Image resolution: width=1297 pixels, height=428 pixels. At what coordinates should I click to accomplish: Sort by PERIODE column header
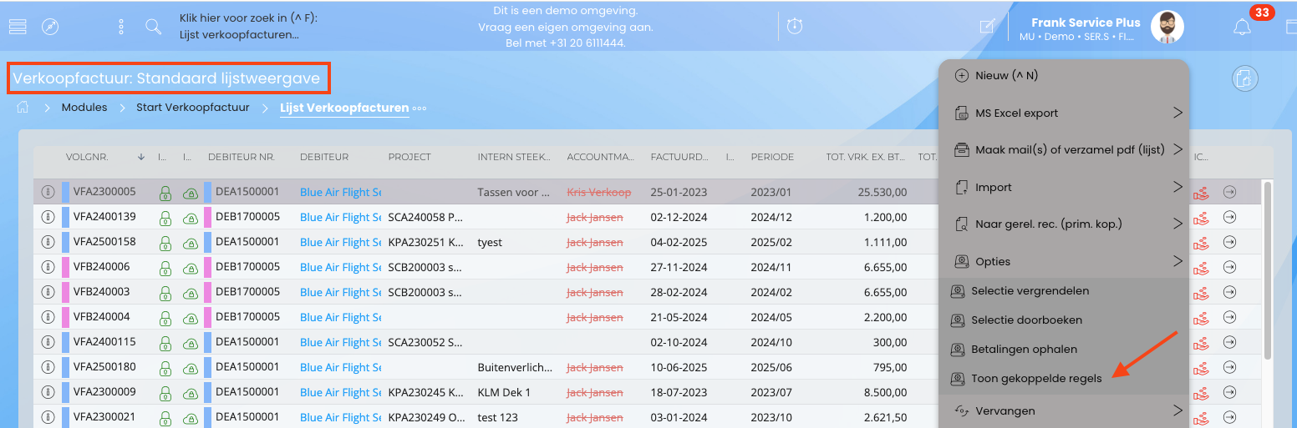click(x=772, y=157)
